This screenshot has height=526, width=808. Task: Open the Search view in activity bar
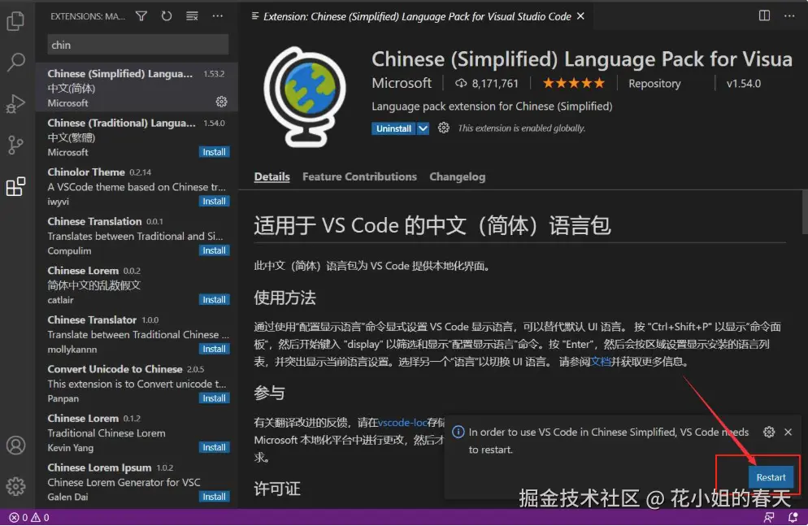coord(15,62)
